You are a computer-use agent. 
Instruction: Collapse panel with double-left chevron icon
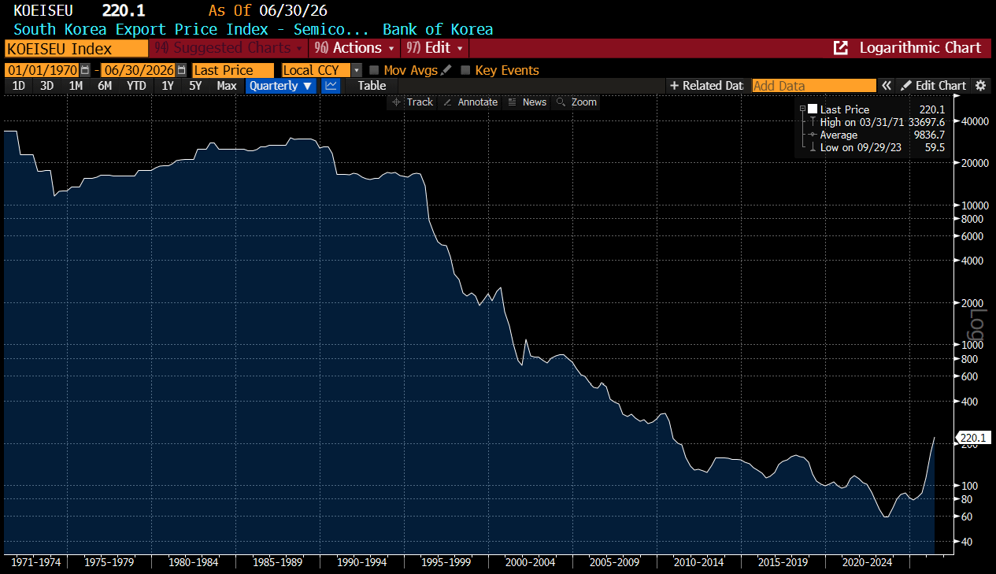[887, 85]
